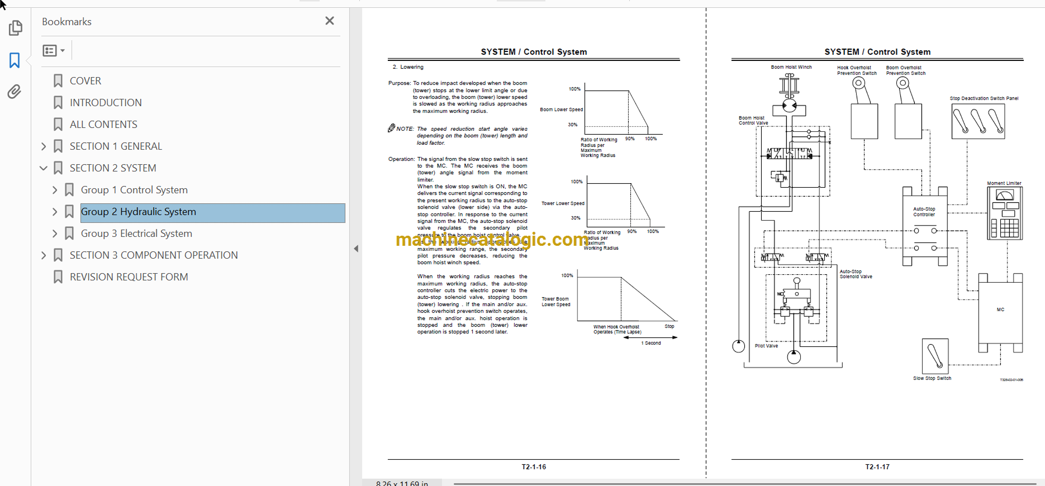Click the '2. Lowering' heading text
This screenshot has height=486, width=1045.
408,67
